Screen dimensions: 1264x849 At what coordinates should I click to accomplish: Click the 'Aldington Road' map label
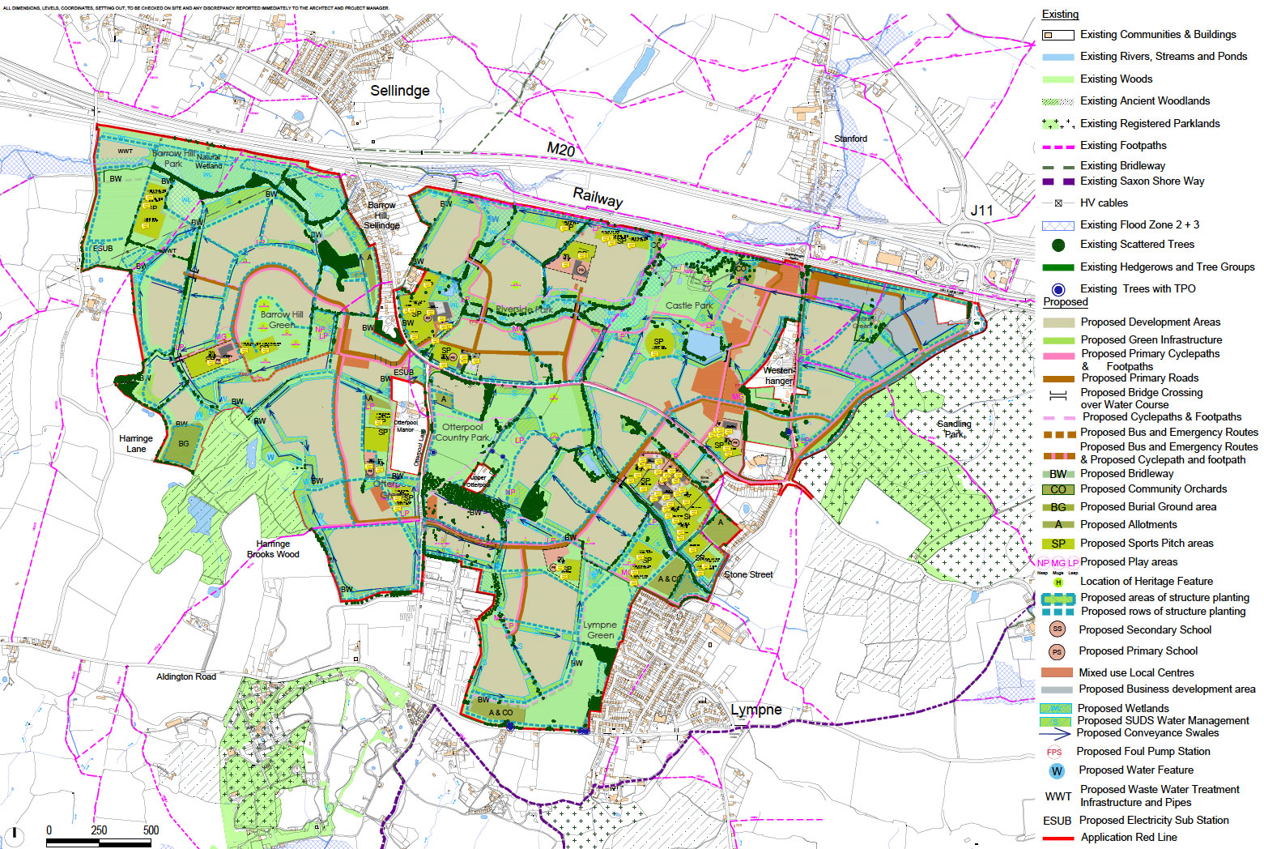click(x=186, y=676)
